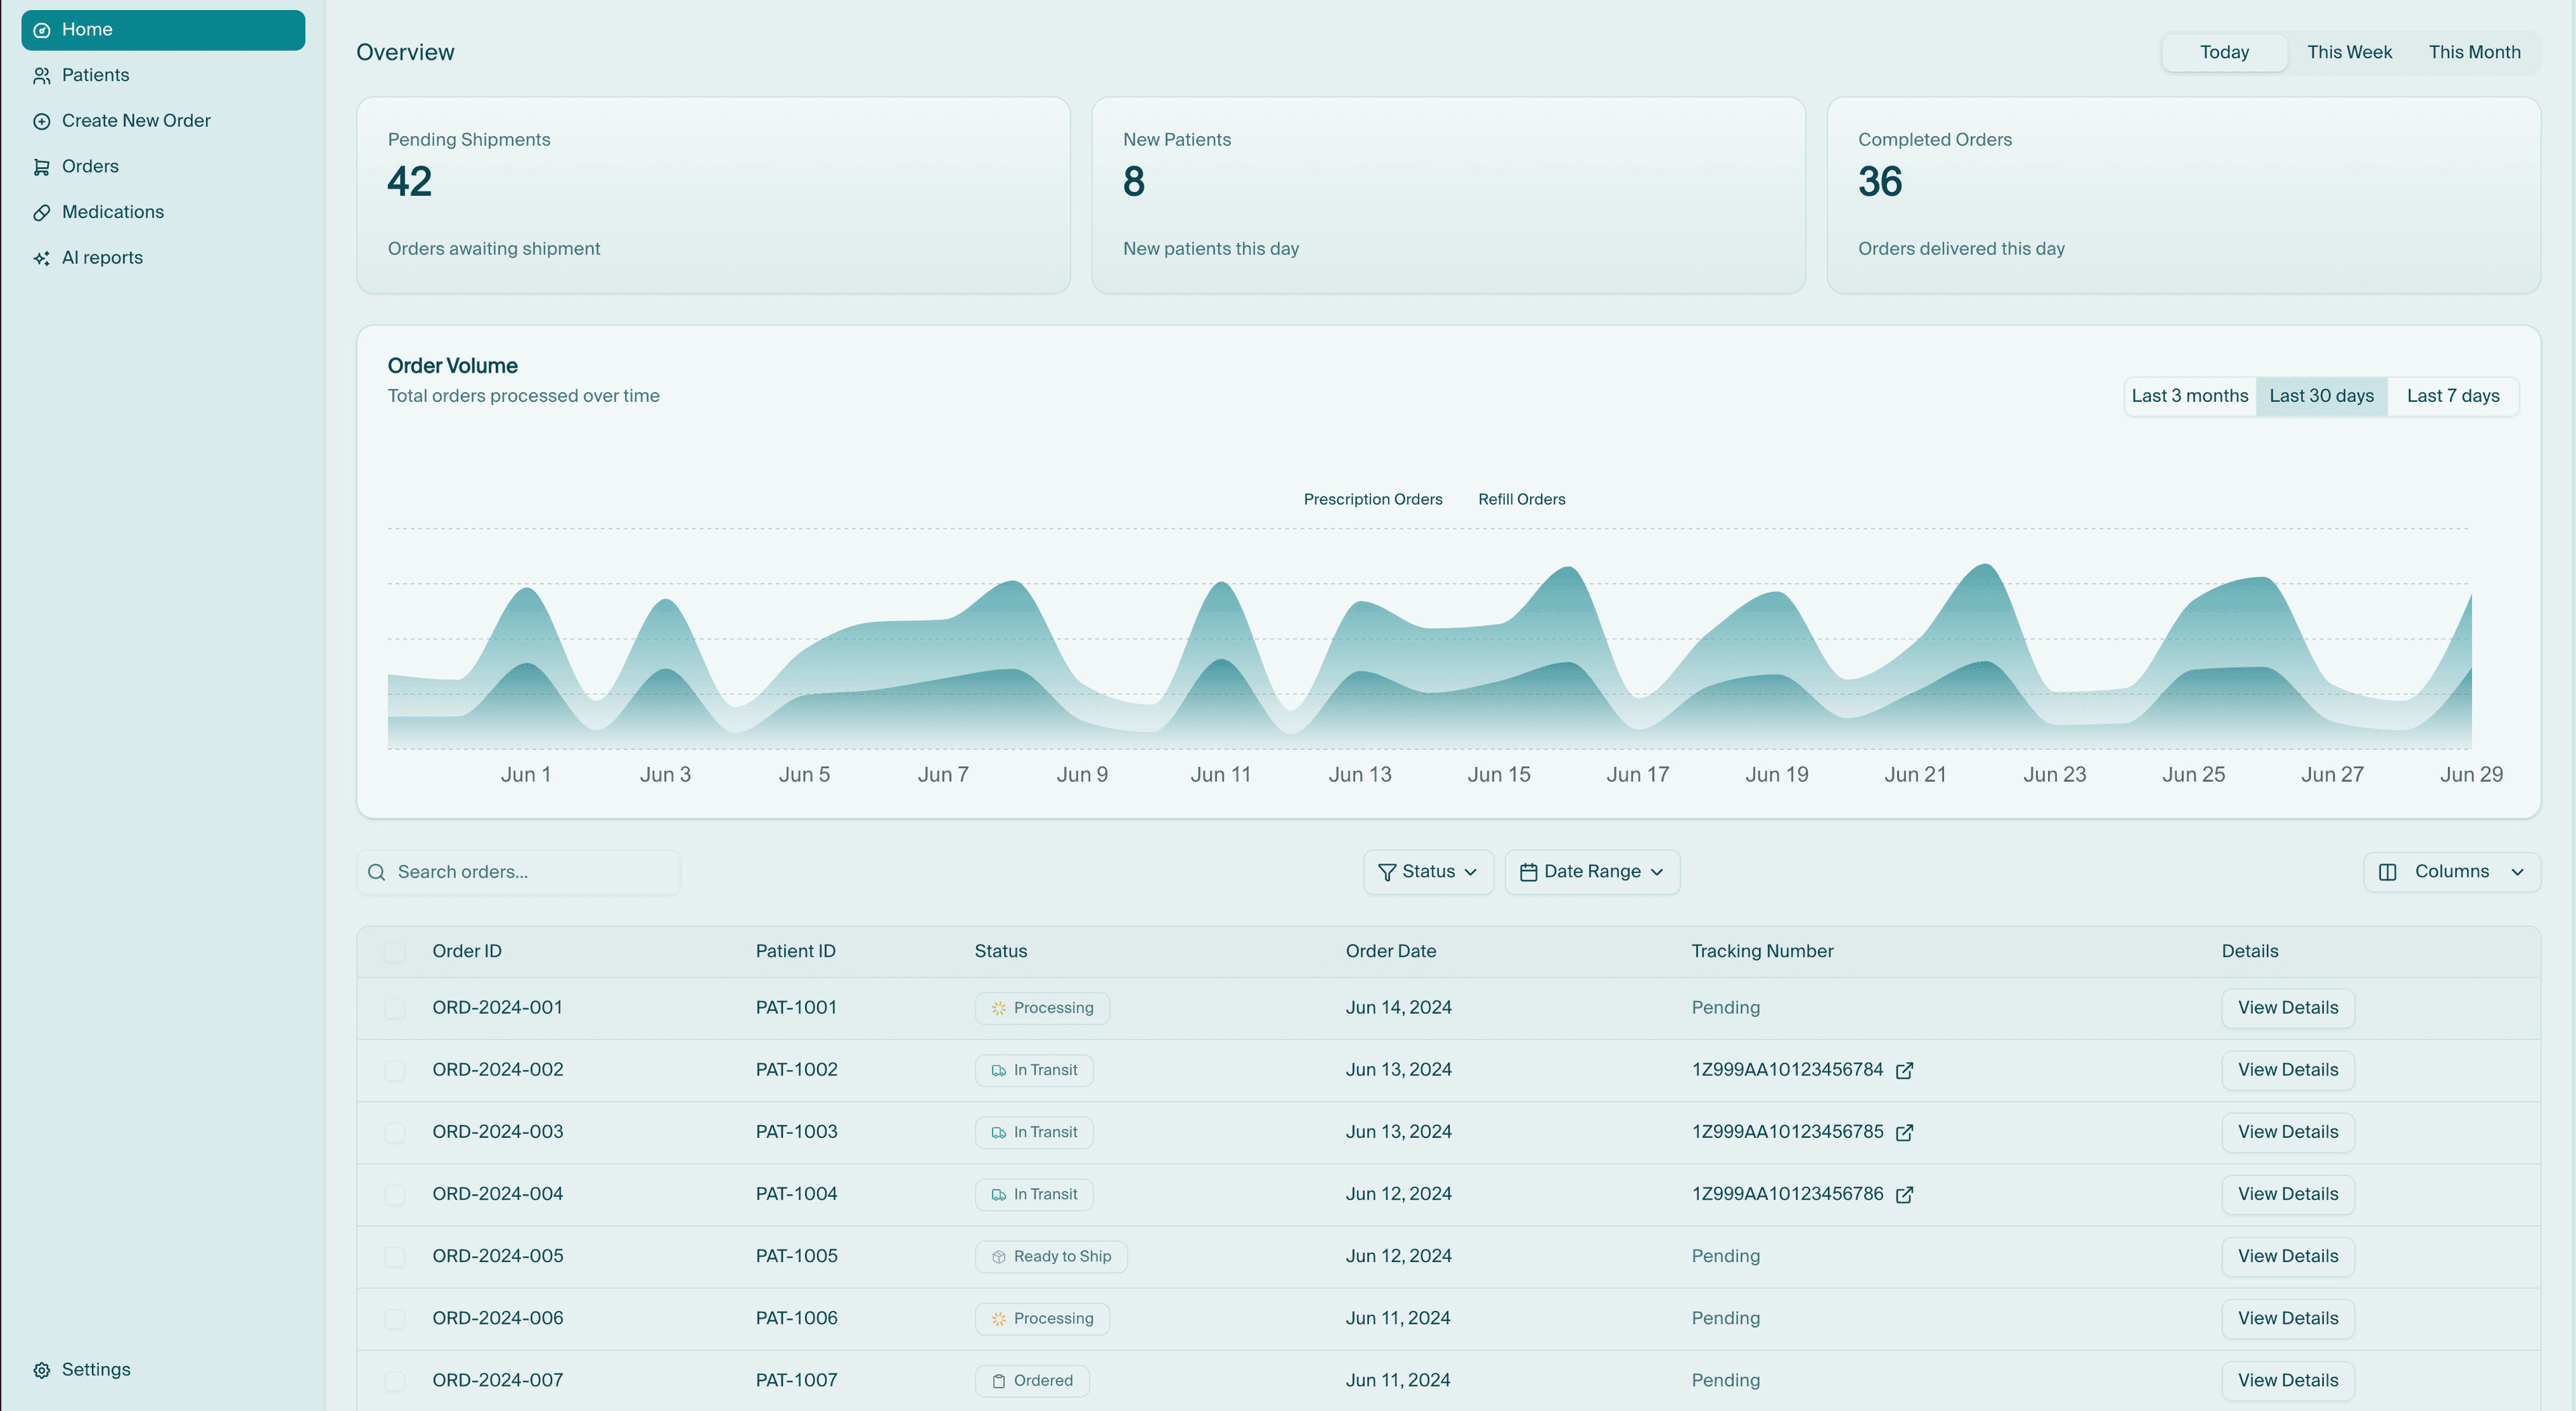This screenshot has height=1411, width=2576.
Task: Open external tracking link icon for 1Z999AA10123456786
Action: coord(1904,1194)
